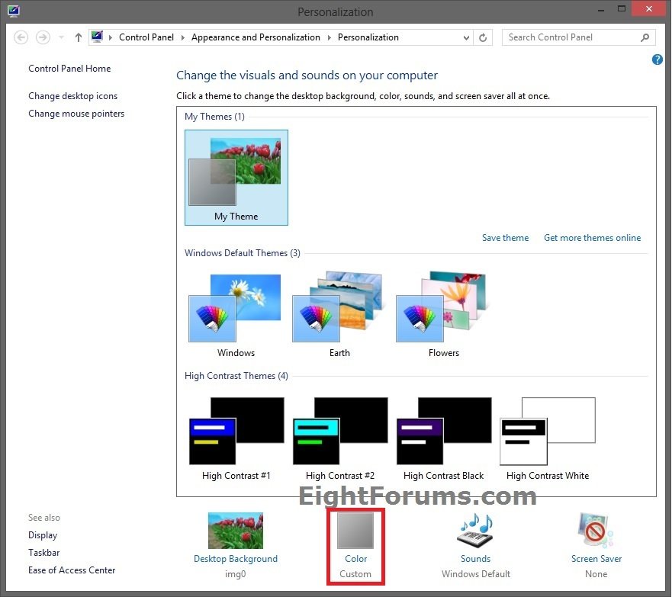Open the recent pages dropdown beside forward button
The width and height of the screenshot is (672, 597).
[60, 37]
